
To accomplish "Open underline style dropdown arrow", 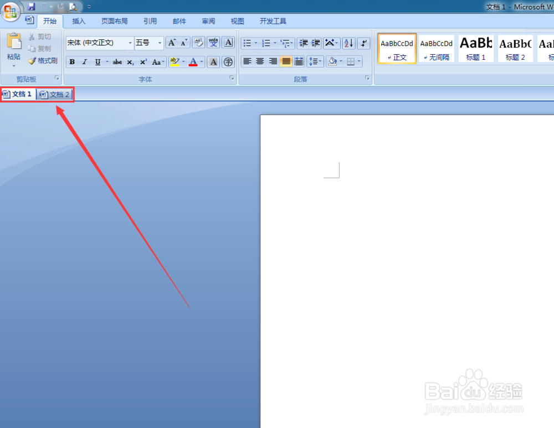I will click(x=107, y=62).
